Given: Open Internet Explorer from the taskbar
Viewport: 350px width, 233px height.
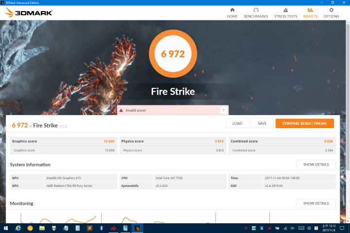Looking at the screenshot, I should click(18, 228).
